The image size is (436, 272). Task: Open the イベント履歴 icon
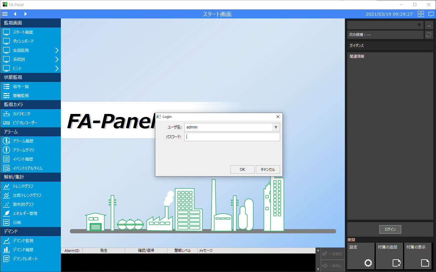pos(6,159)
